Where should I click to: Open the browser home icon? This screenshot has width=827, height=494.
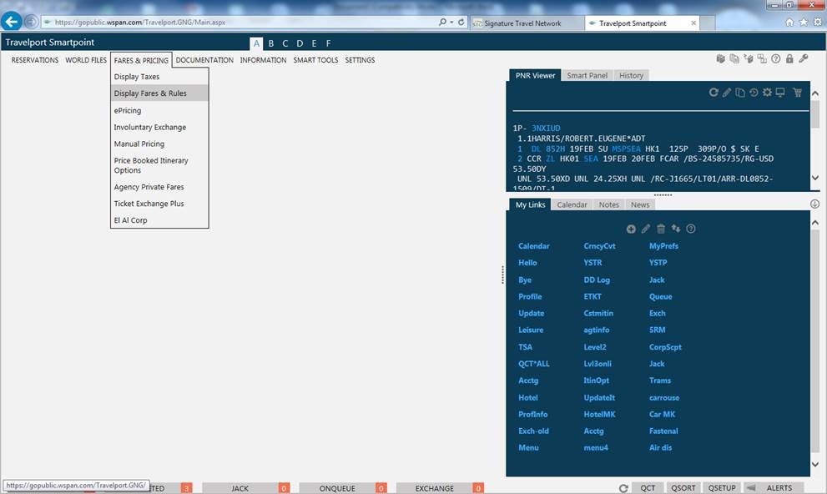(x=789, y=23)
